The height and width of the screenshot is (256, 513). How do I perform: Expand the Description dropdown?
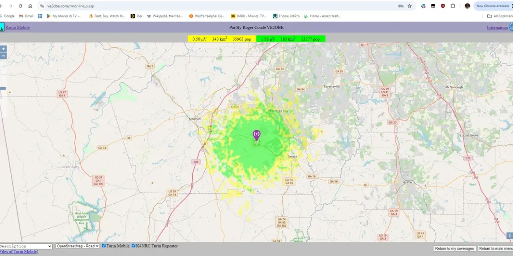(x=26, y=246)
